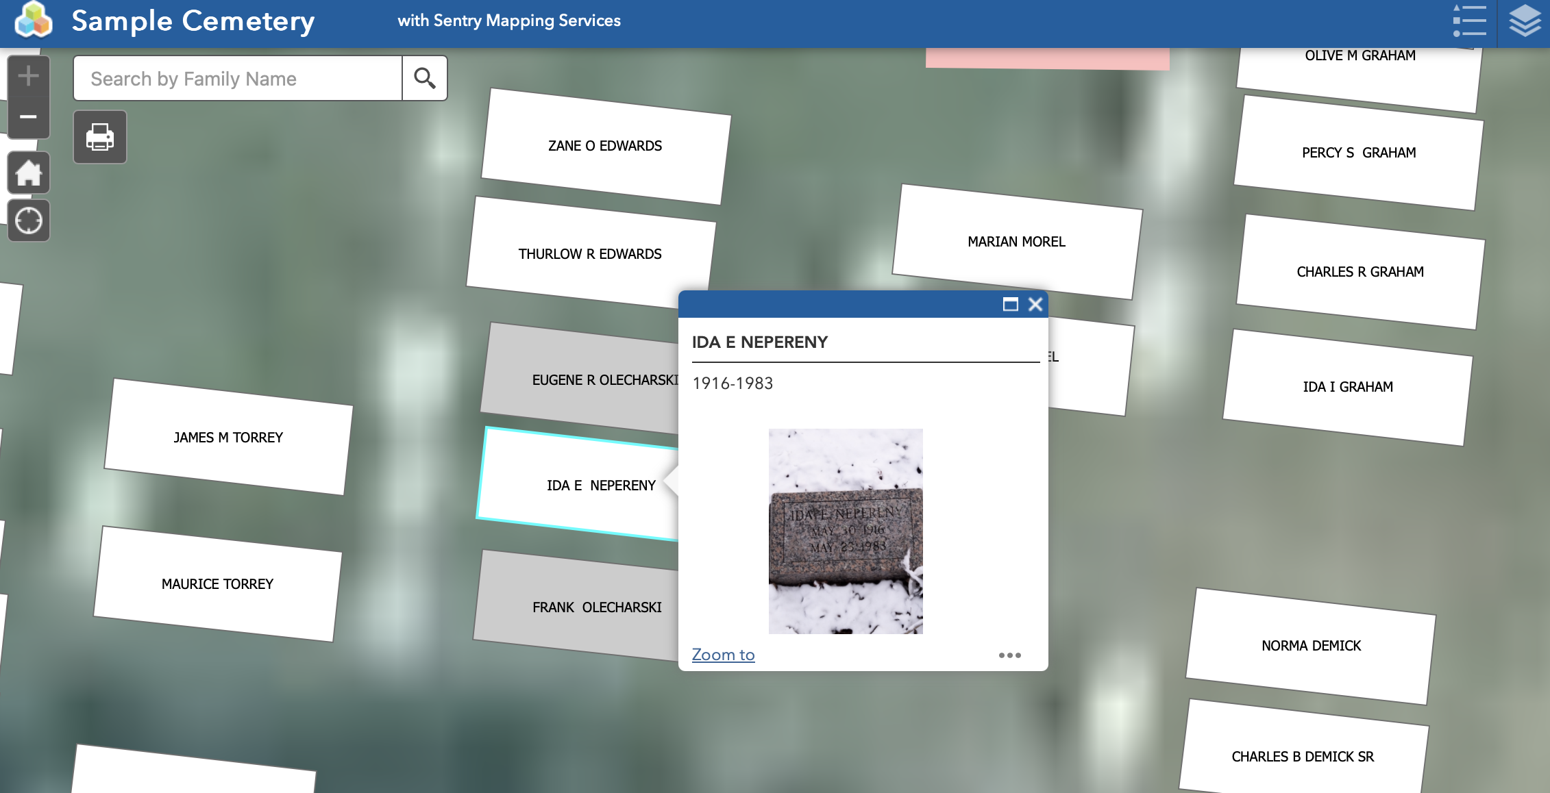1550x793 pixels.
Task: Maximize the IDA E NEPERENY popup
Action: [x=1010, y=304]
